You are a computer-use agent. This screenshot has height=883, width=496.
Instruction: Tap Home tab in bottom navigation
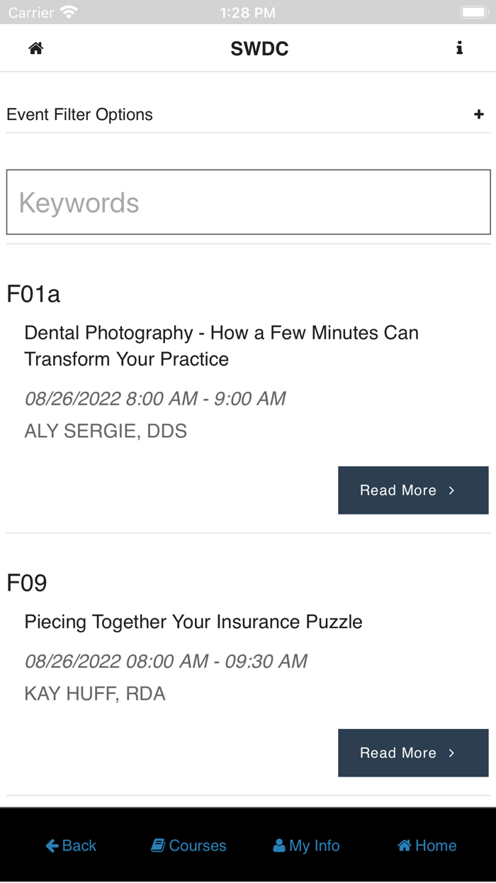427,845
